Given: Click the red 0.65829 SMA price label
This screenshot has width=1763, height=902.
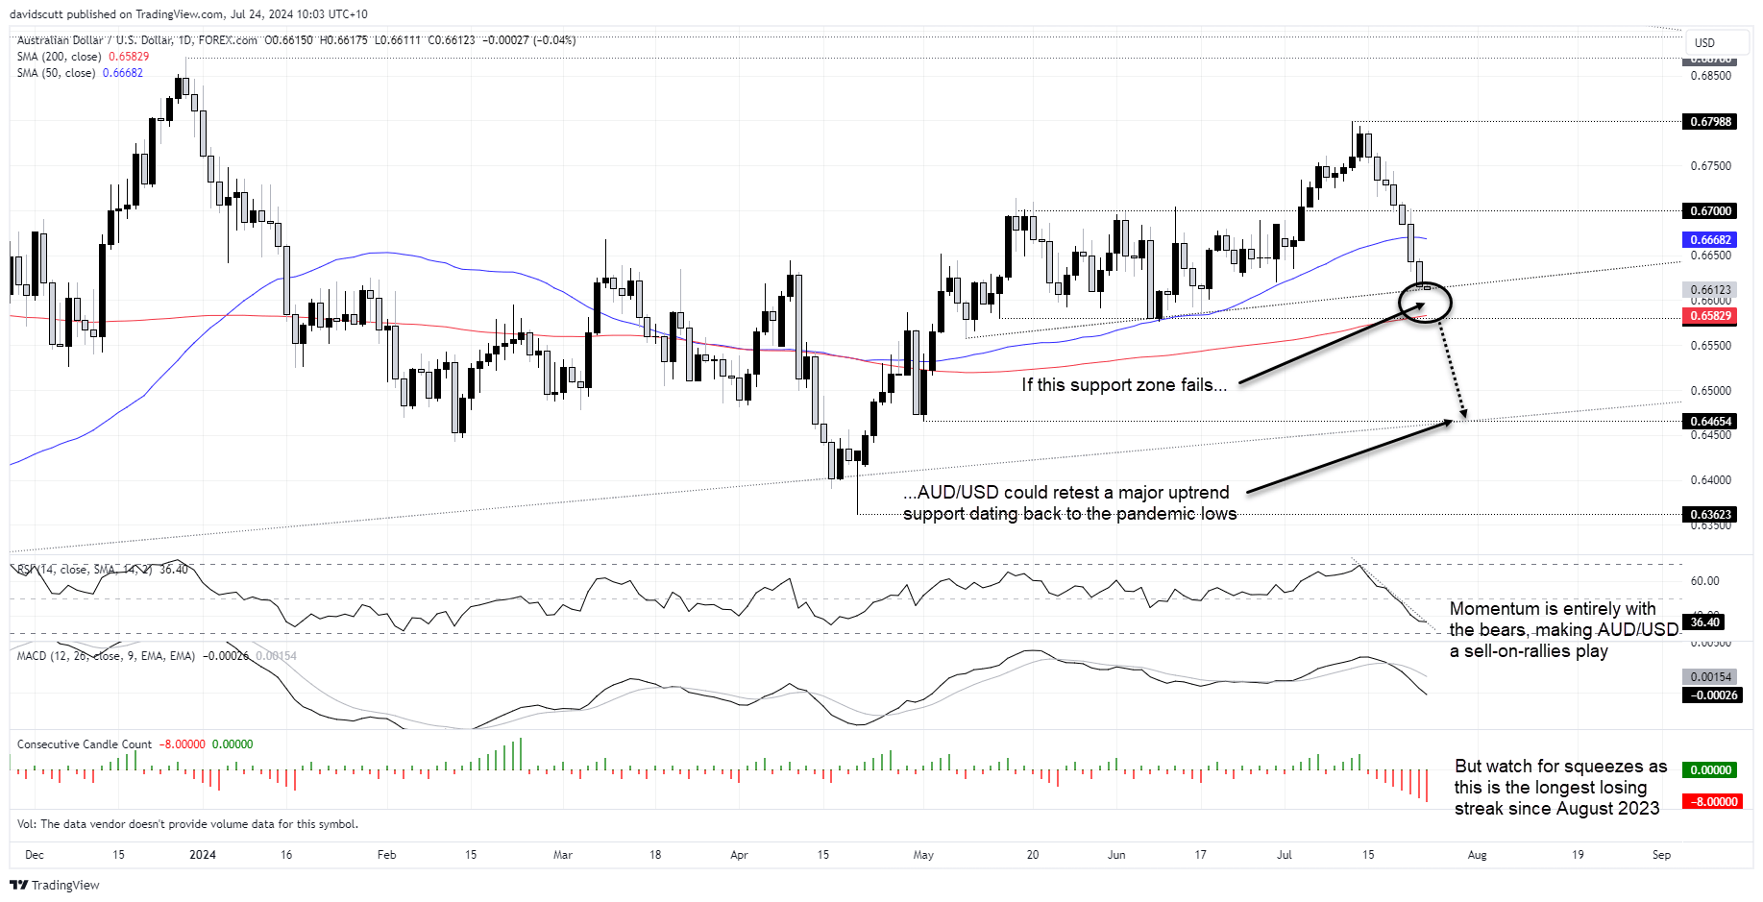Looking at the screenshot, I should [x=1710, y=316].
